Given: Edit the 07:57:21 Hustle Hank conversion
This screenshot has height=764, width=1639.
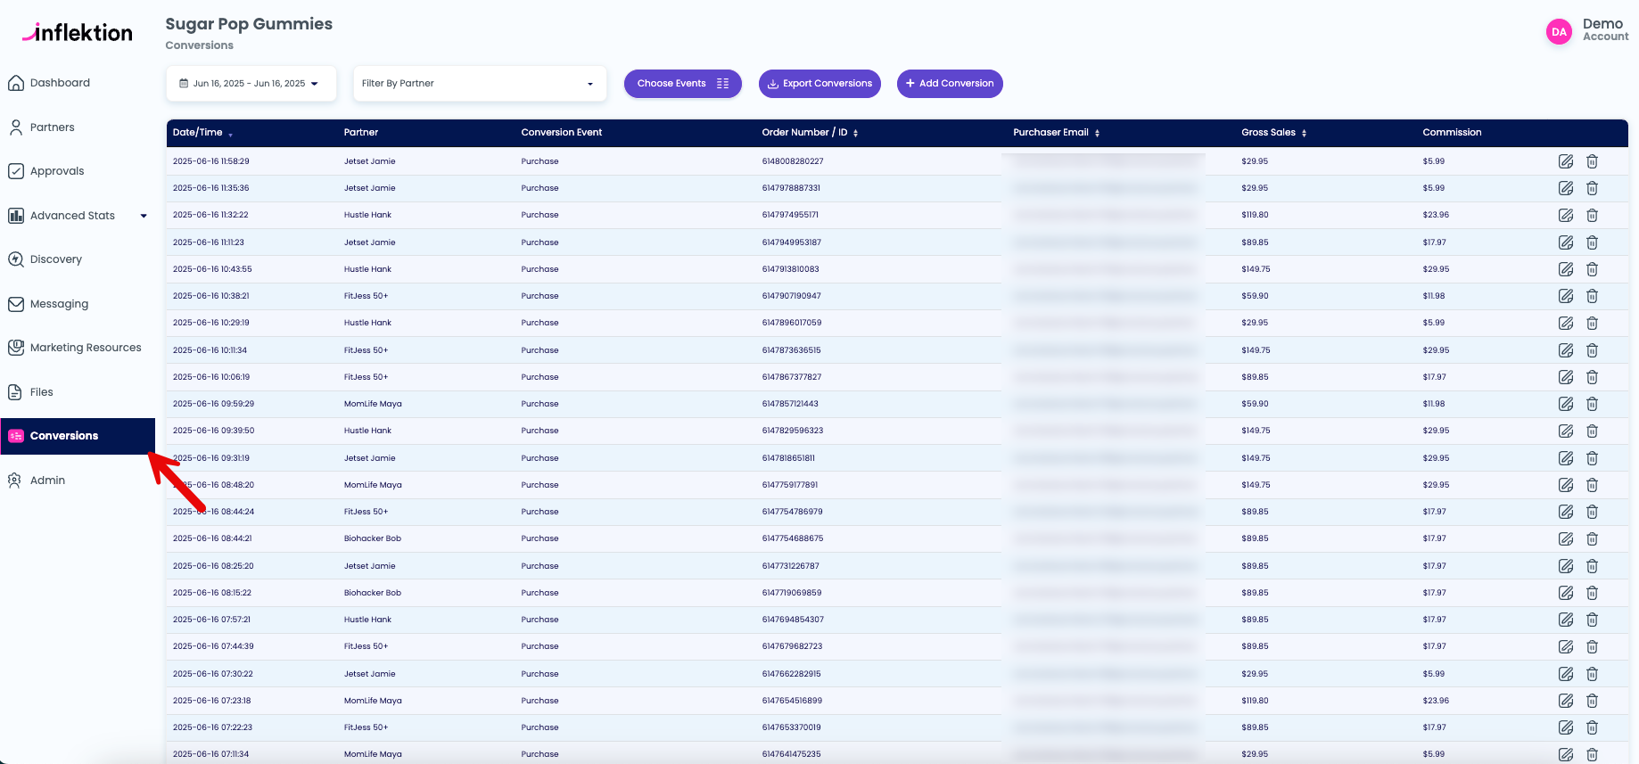Looking at the screenshot, I should pos(1566,620).
